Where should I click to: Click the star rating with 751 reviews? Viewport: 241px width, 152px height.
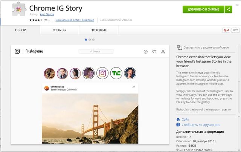(39, 20)
